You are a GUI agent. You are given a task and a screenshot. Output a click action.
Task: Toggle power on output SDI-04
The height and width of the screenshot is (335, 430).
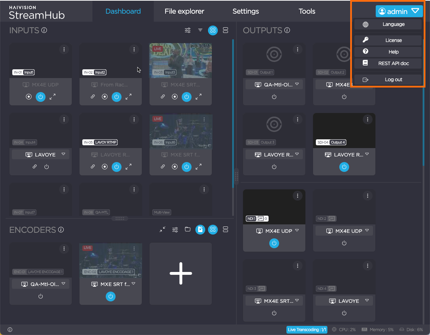[344, 167]
